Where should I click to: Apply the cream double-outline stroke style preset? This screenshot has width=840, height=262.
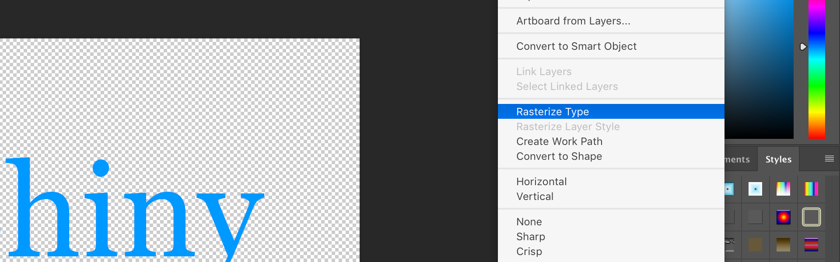[x=811, y=217]
